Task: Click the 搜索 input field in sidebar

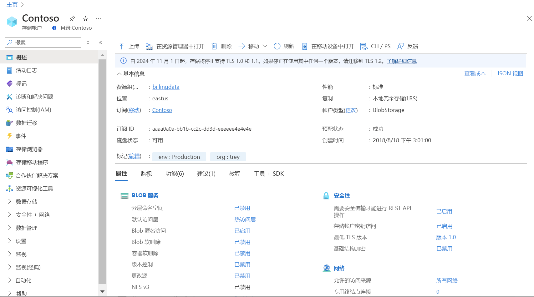Action: 43,43
